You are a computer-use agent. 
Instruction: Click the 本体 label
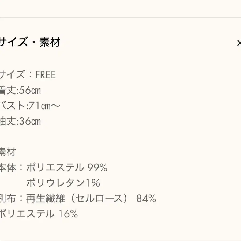pos(8,167)
